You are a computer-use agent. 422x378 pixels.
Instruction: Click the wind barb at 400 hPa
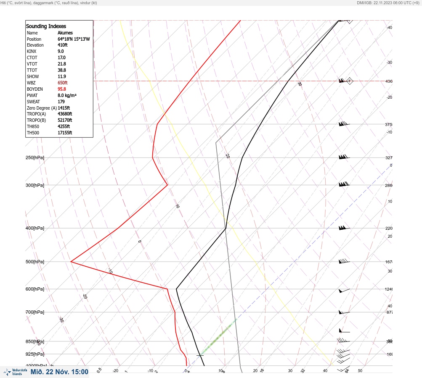click(x=344, y=228)
